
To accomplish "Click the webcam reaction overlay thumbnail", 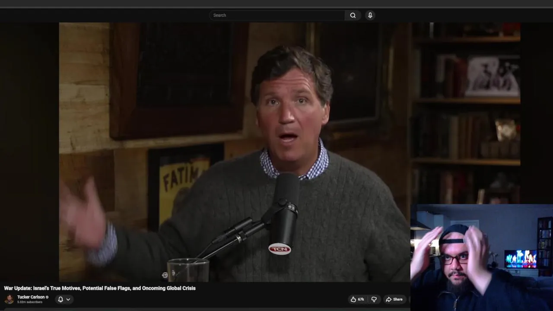I will [x=481, y=257].
